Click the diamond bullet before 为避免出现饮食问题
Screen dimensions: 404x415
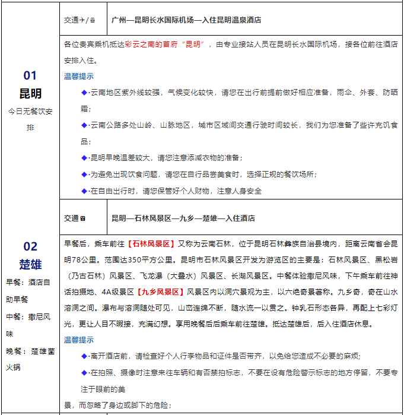(84, 175)
